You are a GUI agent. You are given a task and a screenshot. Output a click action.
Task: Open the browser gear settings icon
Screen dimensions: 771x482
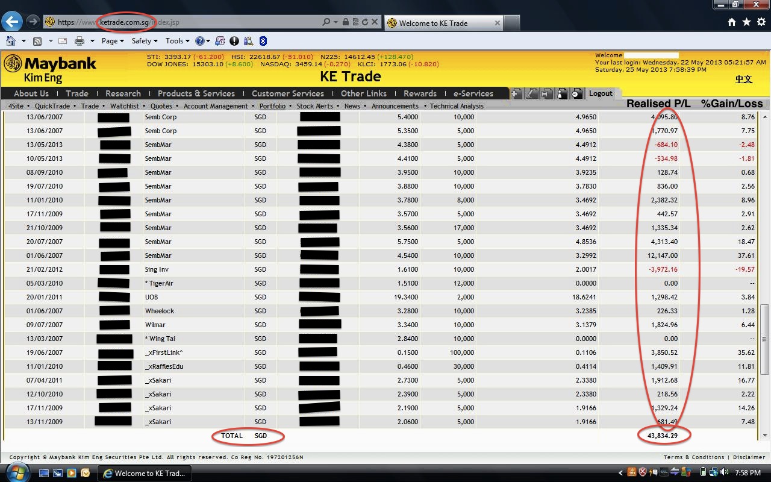(760, 22)
